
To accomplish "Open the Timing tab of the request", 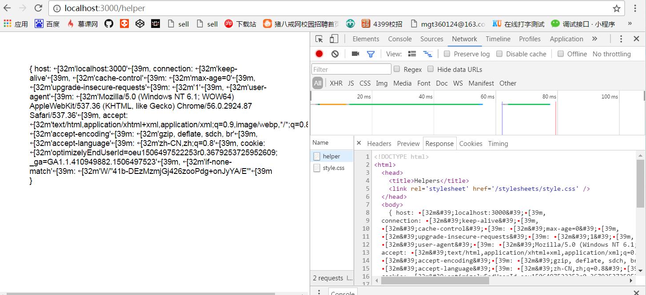I will pos(498,143).
